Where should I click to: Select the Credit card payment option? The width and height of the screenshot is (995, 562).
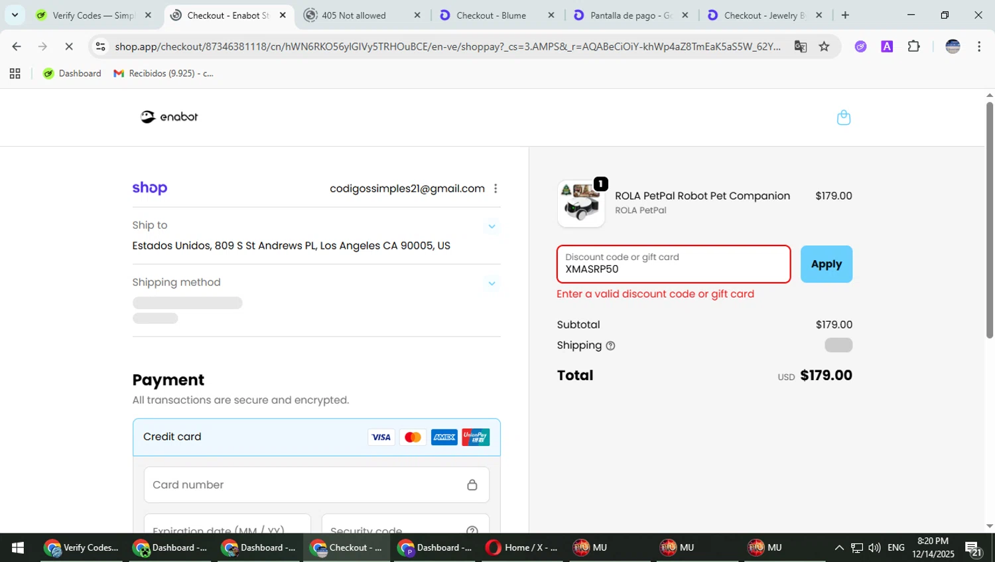point(316,437)
